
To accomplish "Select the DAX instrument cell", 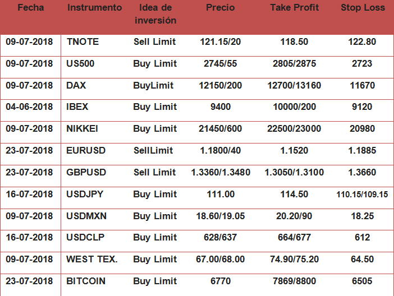I will click(x=76, y=86).
